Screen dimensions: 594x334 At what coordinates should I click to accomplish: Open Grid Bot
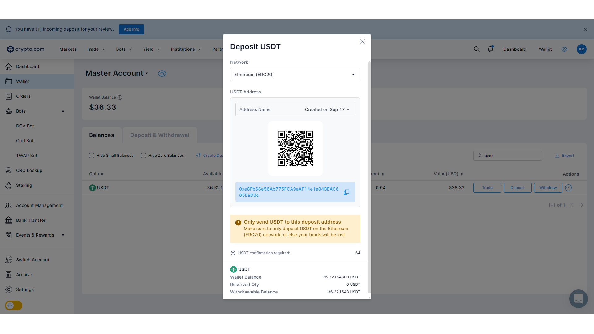coord(25,141)
